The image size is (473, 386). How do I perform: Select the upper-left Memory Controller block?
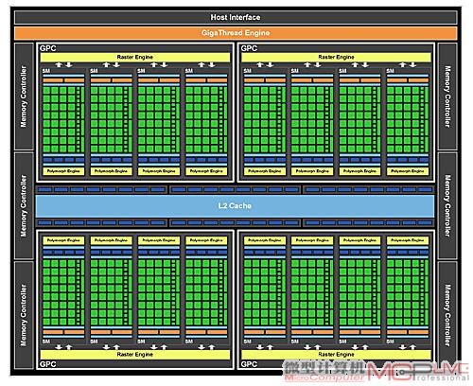pyautogui.click(x=24, y=96)
